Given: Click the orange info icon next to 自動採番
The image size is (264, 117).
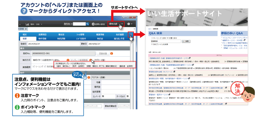Looking at the screenshot, I should pyautogui.click(x=111, y=53).
